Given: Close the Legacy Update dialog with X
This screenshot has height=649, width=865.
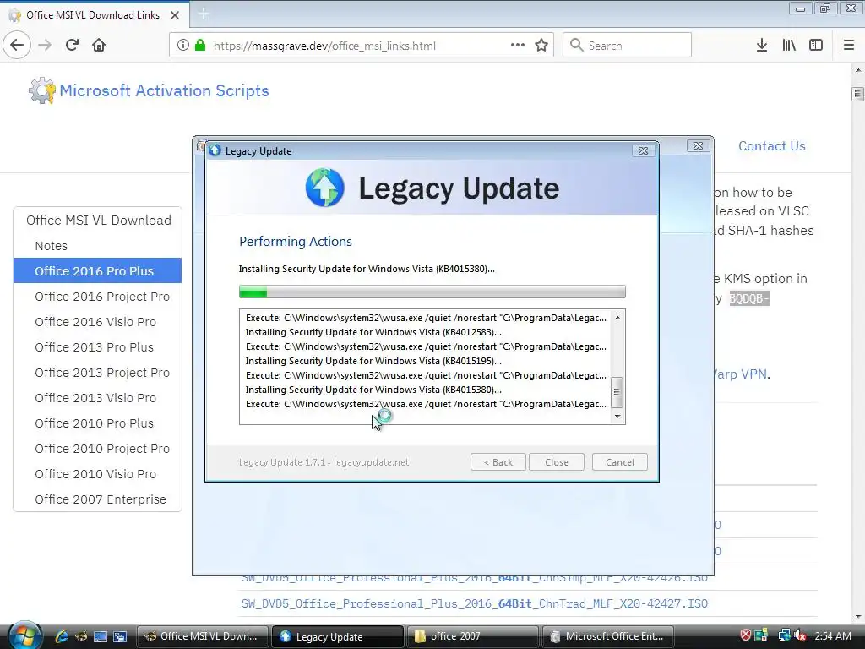Looking at the screenshot, I should 643,150.
